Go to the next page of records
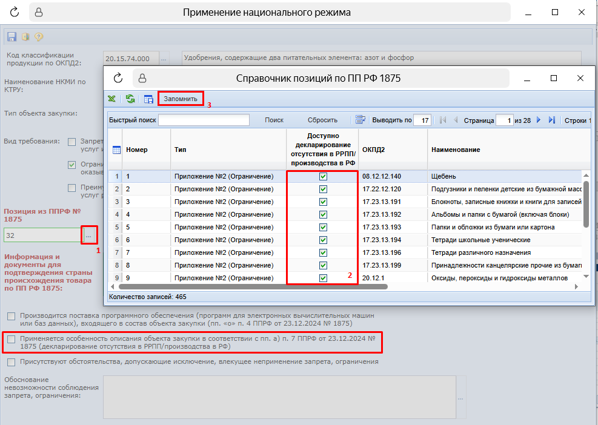598x425 pixels. click(539, 120)
